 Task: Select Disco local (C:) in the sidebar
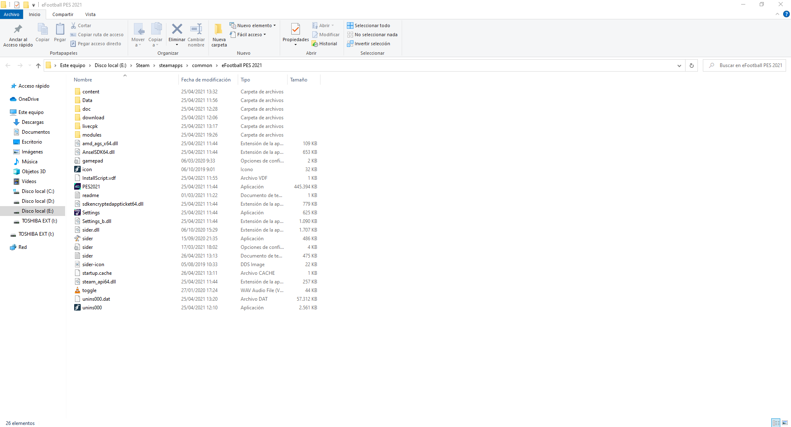point(38,191)
